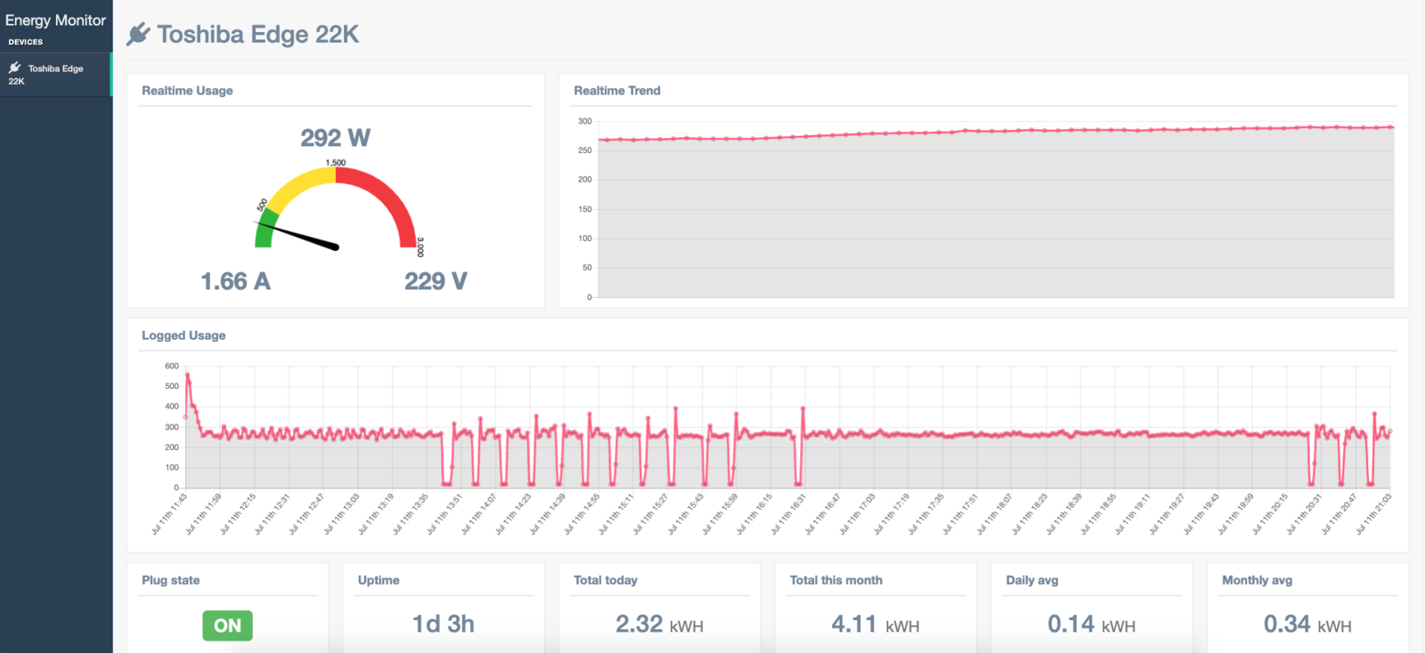Click the 1.66 A current value
This screenshot has width=1425, height=653.
[x=235, y=281]
